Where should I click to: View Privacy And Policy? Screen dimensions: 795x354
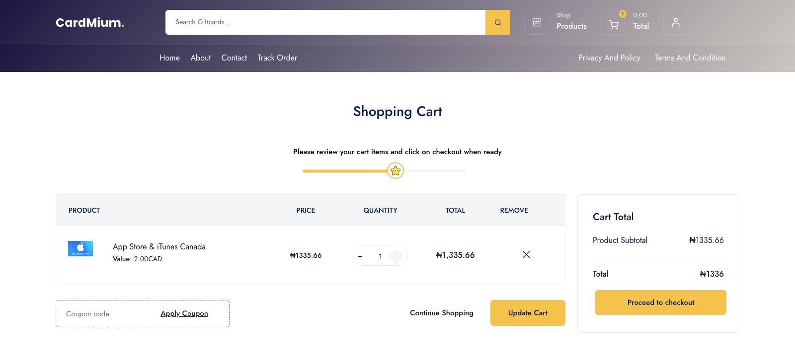pyautogui.click(x=609, y=58)
